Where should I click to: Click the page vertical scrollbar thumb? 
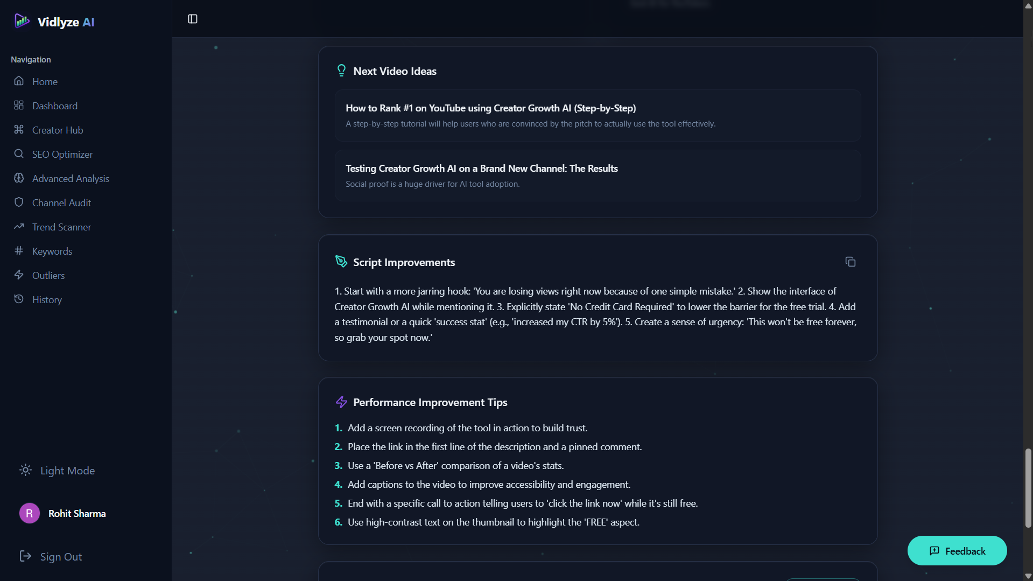point(1028,487)
